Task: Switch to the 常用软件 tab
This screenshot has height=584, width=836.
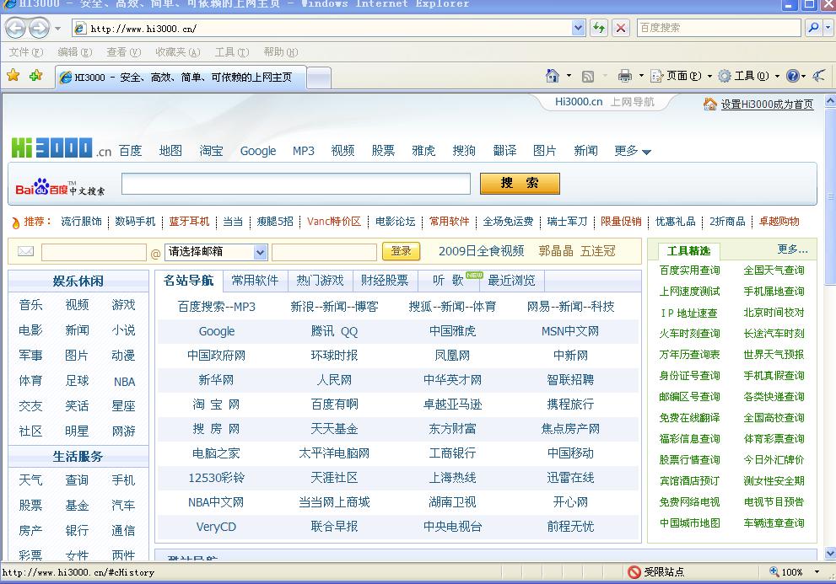Action: (255, 280)
